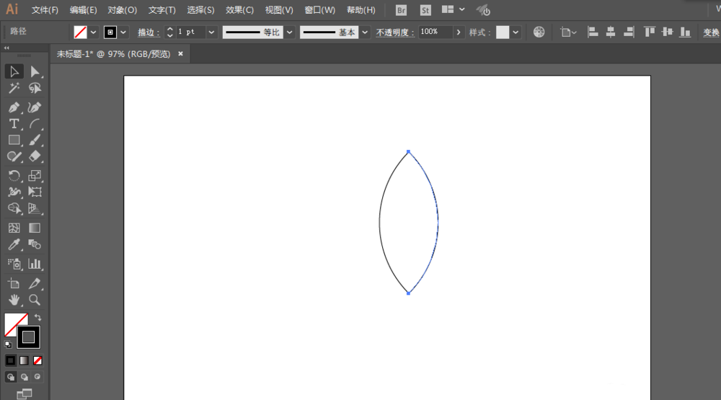Open the 视图(V) menu

click(279, 10)
